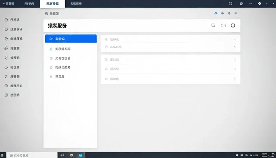Open the fourth item in the left sidebar

tap(12, 48)
